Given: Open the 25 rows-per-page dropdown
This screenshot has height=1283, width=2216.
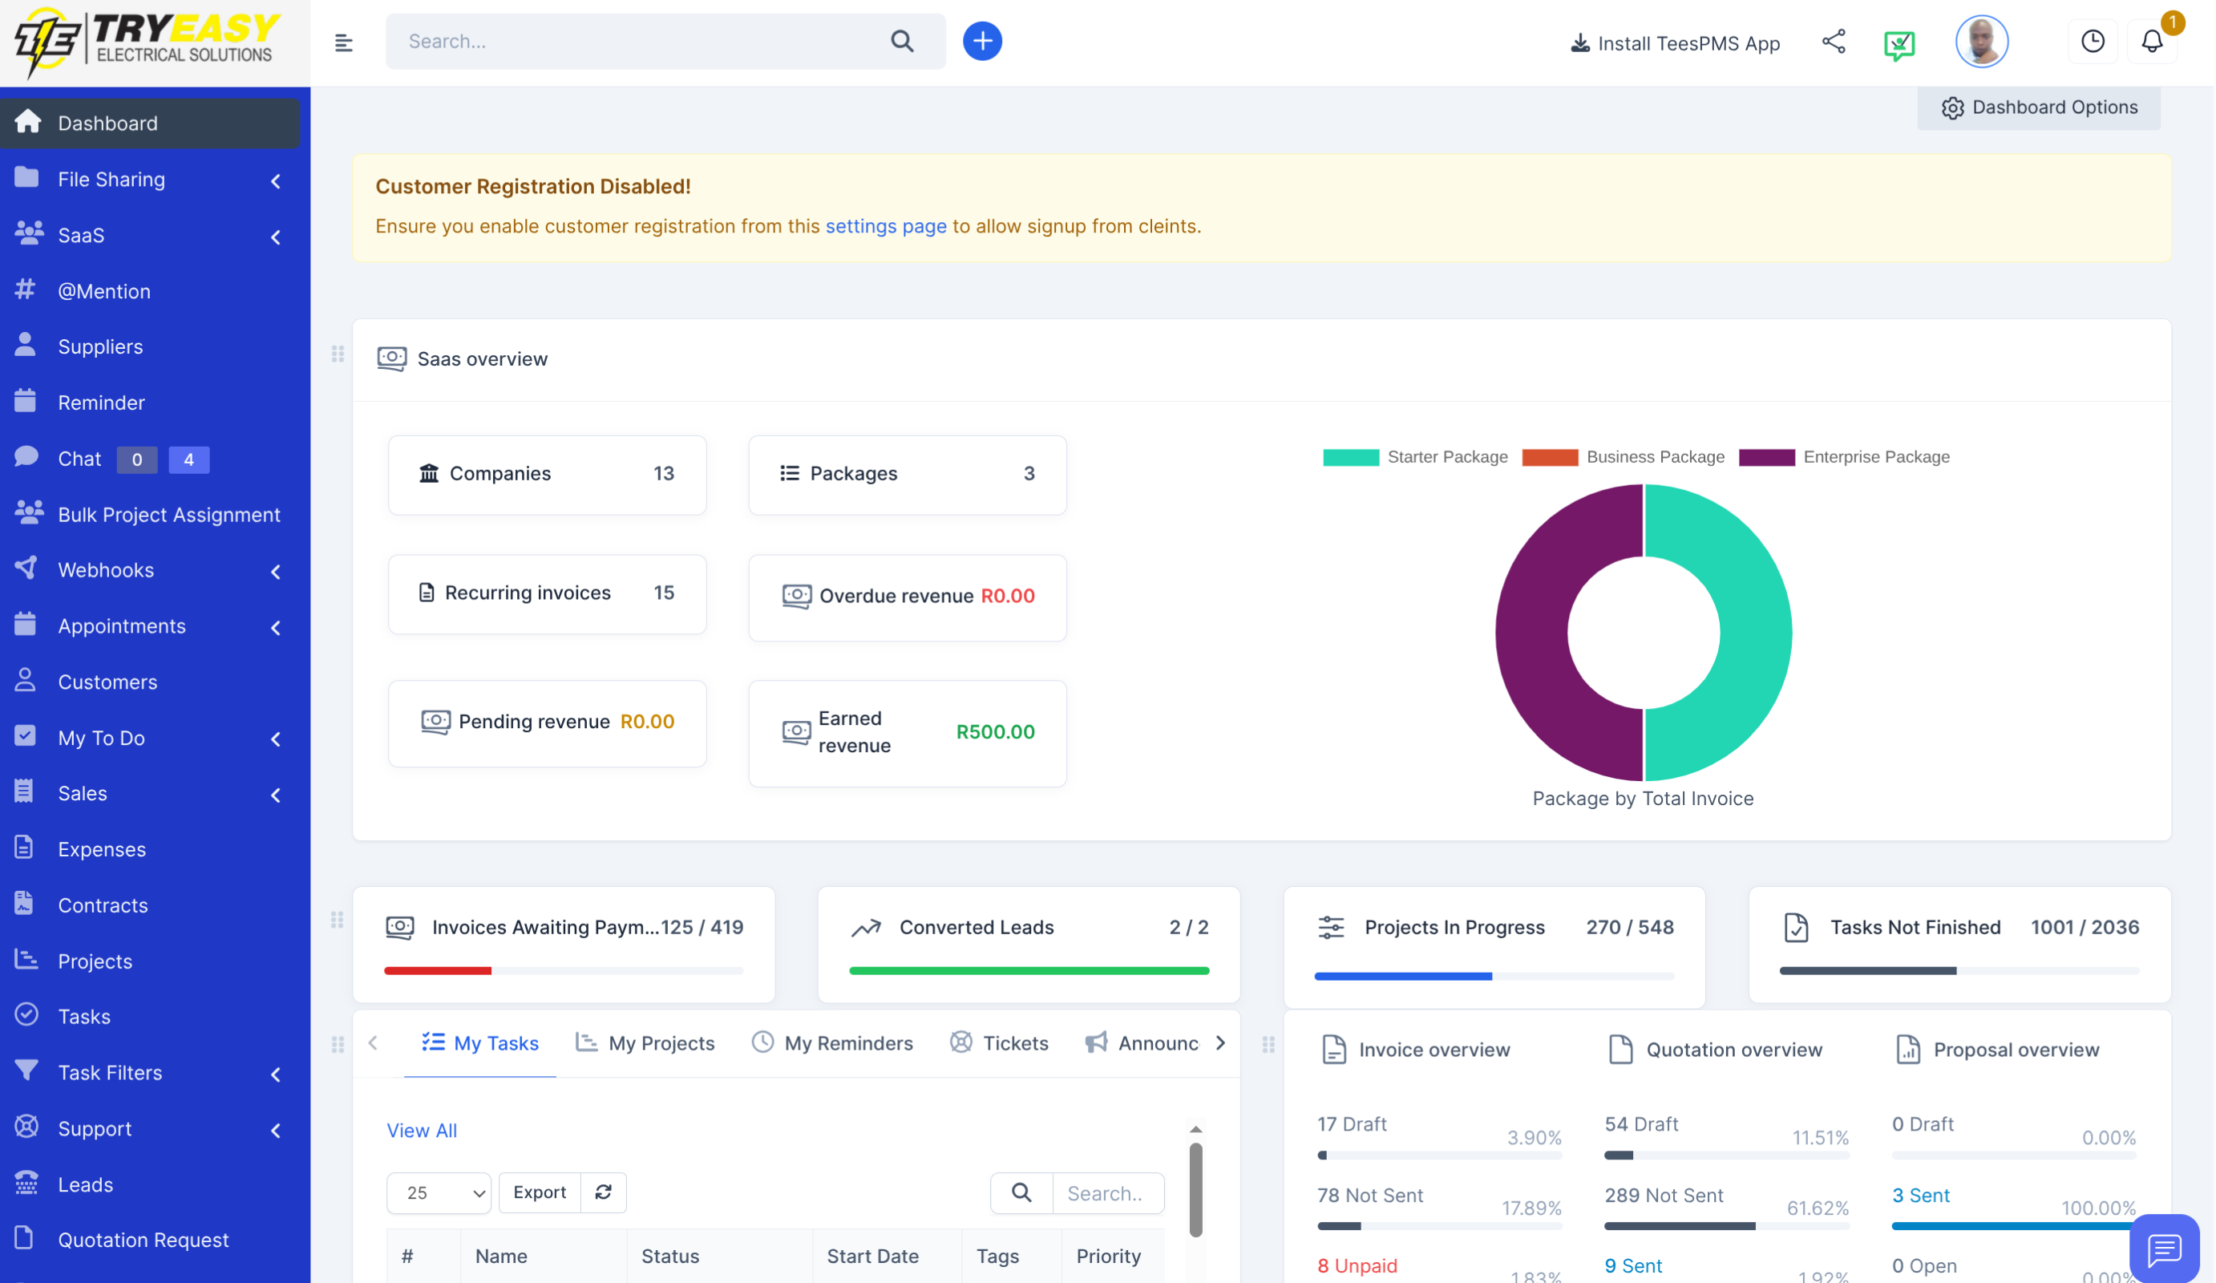Looking at the screenshot, I should click(x=439, y=1192).
